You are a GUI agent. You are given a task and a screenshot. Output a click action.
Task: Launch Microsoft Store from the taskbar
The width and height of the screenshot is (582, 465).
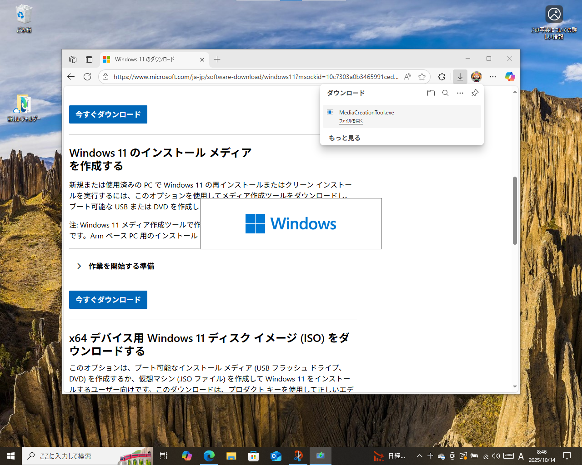[x=254, y=455]
